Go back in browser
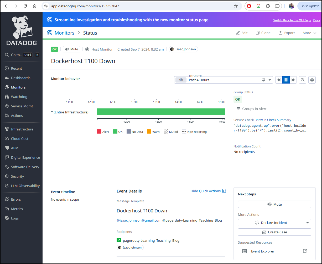This screenshot has width=322, height=264. [x=6, y=6]
